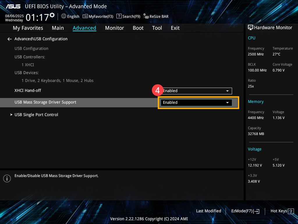The width and height of the screenshot is (298, 224).
Task: Click the CPU section heading
Action: [252, 38]
